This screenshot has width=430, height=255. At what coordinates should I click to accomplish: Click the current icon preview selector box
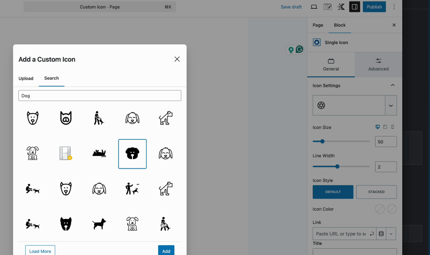pos(349,105)
